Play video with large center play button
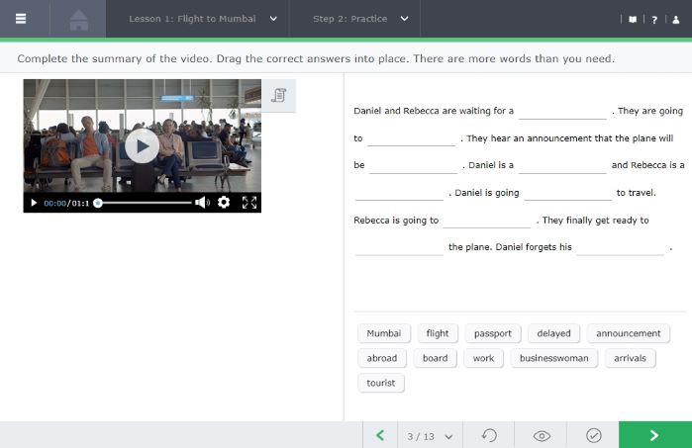692x448 pixels. 142,146
